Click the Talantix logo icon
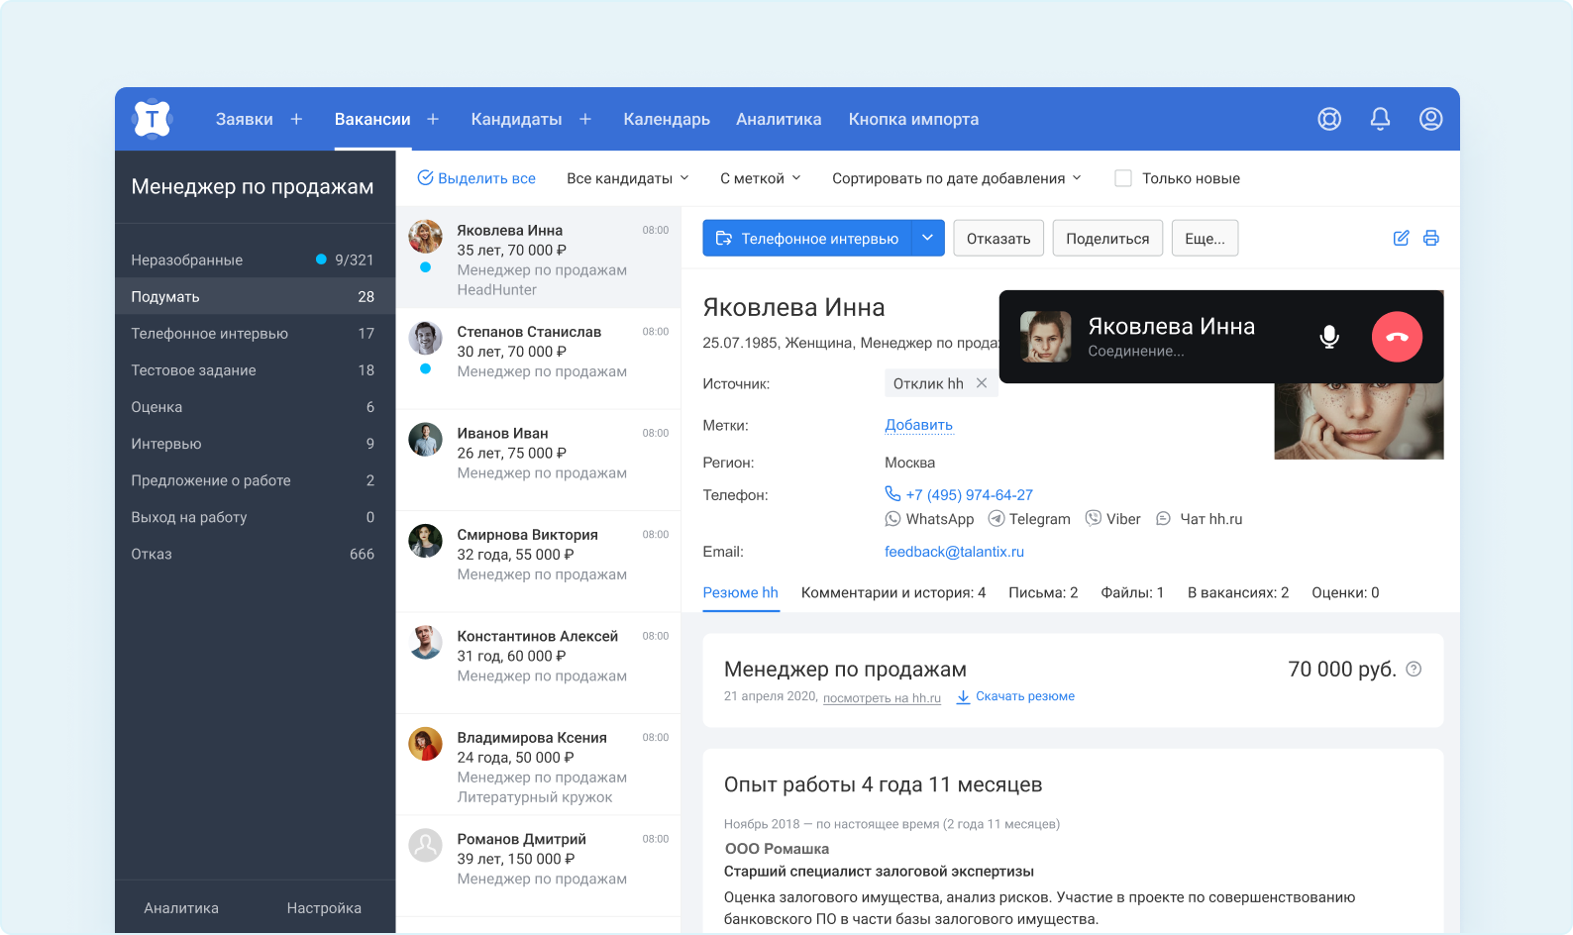 point(152,119)
